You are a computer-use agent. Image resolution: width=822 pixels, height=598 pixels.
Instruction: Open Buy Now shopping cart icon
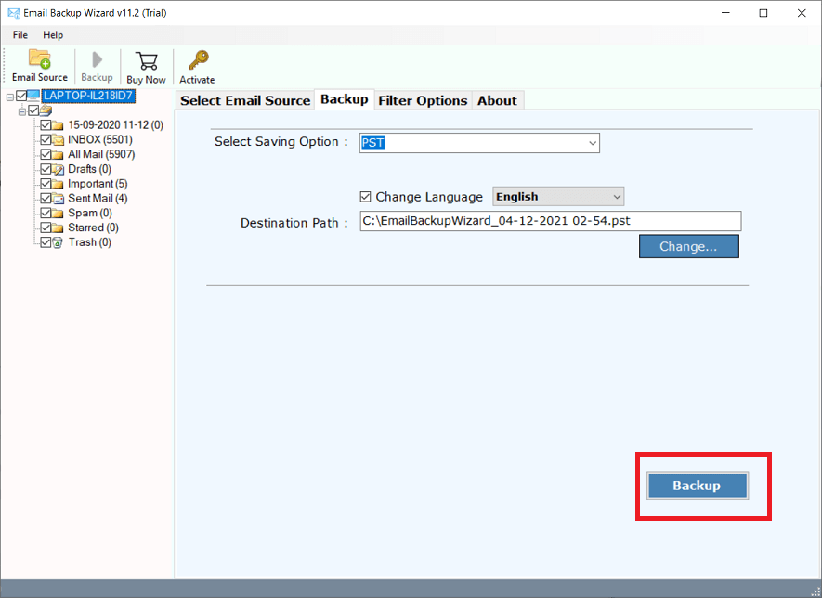(145, 61)
